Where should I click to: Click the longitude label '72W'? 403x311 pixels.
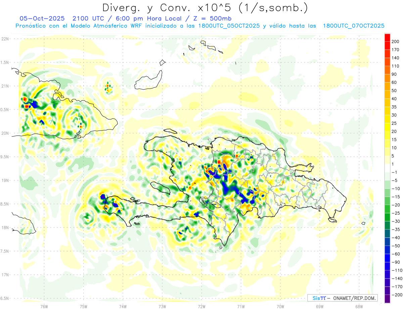click(x=201, y=307)
